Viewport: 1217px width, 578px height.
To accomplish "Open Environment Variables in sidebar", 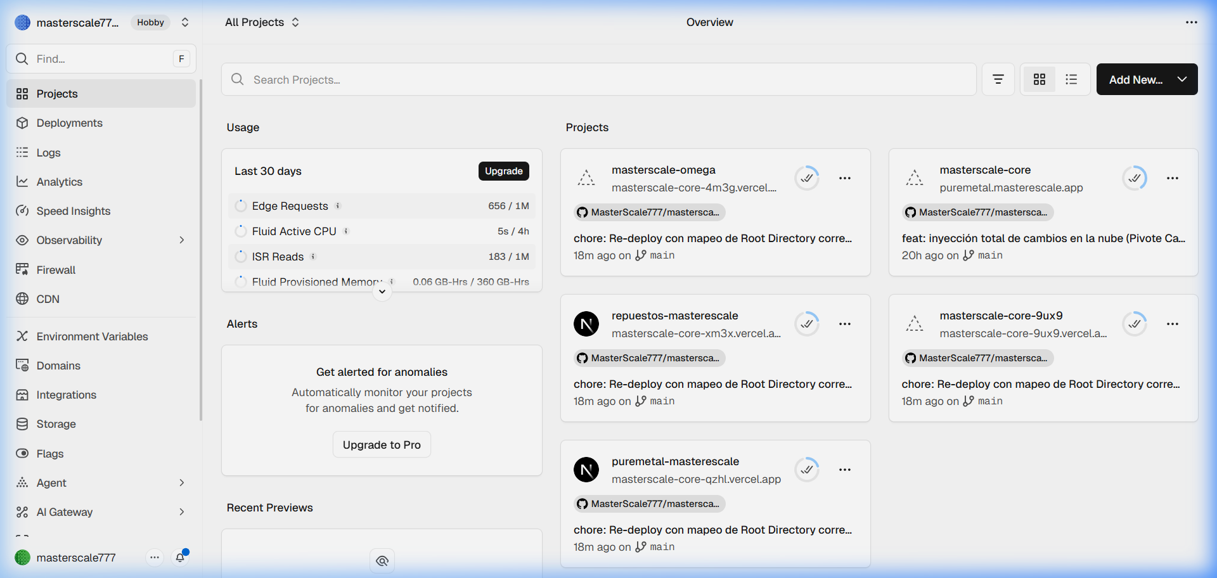I will pos(101,337).
